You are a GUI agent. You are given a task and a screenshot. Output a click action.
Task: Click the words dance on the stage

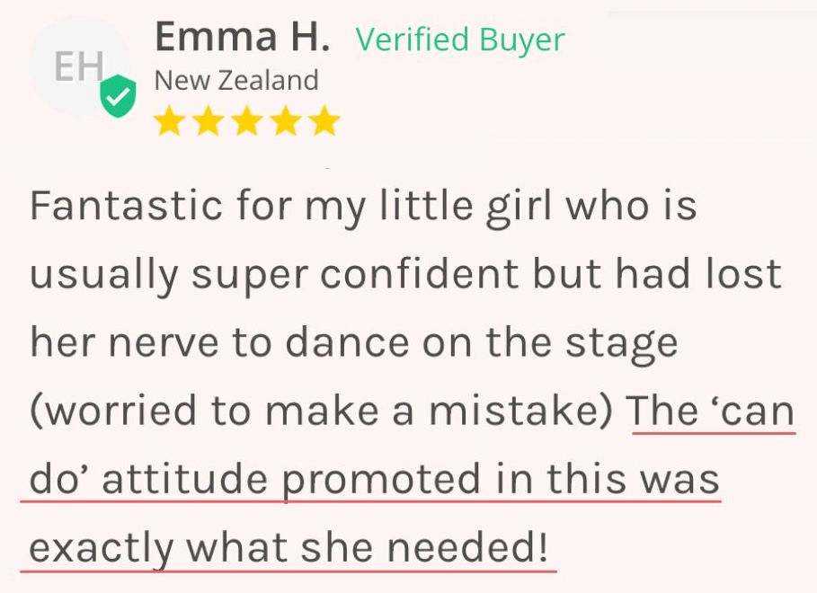tap(482, 343)
